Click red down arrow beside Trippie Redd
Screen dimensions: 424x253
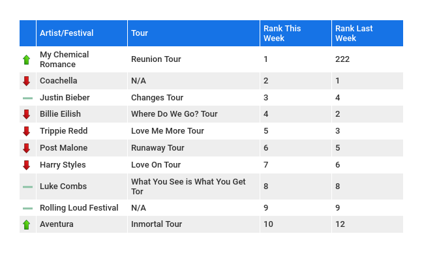pyautogui.click(x=27, y=131)
